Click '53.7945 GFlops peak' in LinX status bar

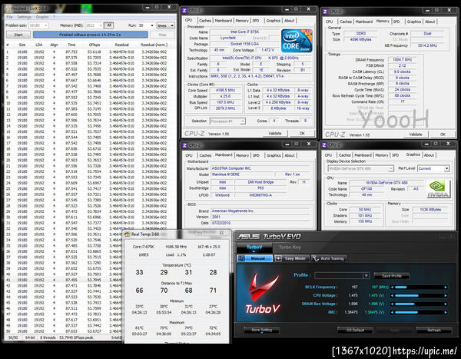tap(76, 337)
